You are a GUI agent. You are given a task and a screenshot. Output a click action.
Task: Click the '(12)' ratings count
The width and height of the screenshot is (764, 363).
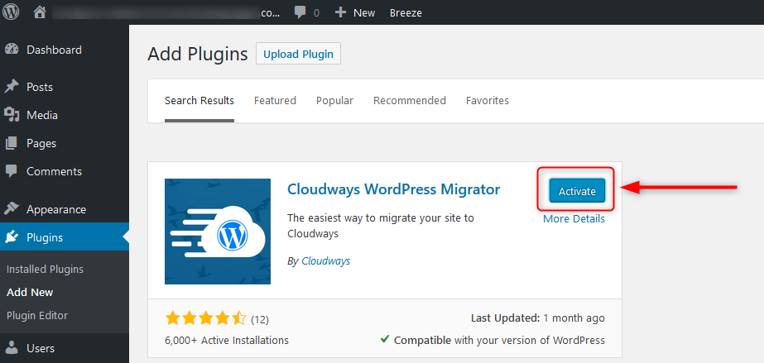click(260, 320)
